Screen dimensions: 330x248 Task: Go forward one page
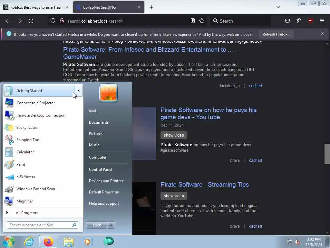pos(19,21)
